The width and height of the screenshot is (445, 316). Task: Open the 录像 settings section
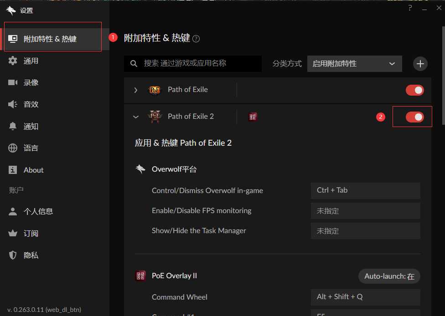click(31, 82)
